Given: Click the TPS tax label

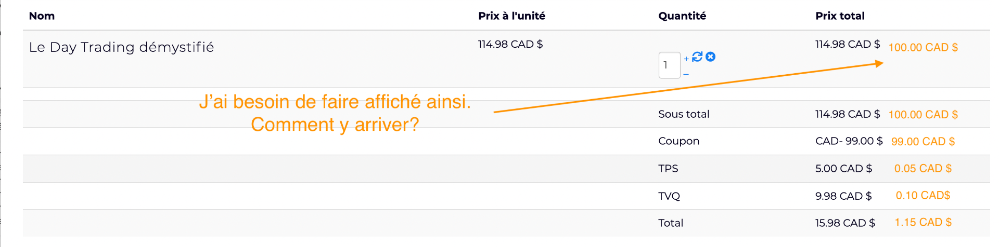Looking at the screenshot, I should click(668, 169).
